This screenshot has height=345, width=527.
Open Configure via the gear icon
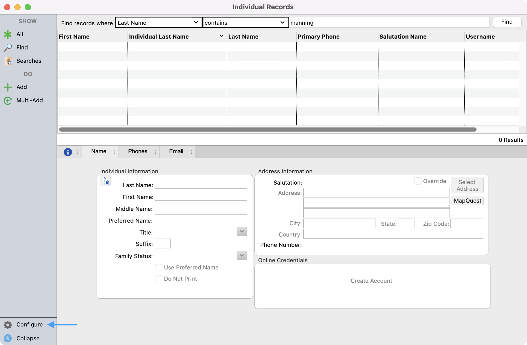(x=8, y=325)
